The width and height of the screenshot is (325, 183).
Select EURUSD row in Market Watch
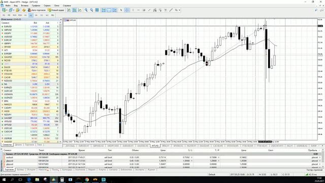click(30, 26)
